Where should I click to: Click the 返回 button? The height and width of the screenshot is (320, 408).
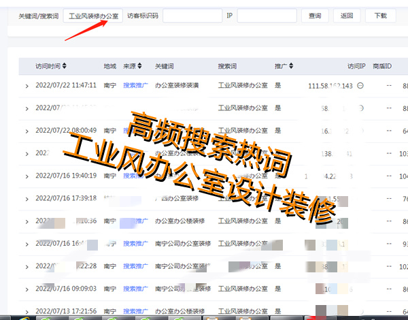347,16
